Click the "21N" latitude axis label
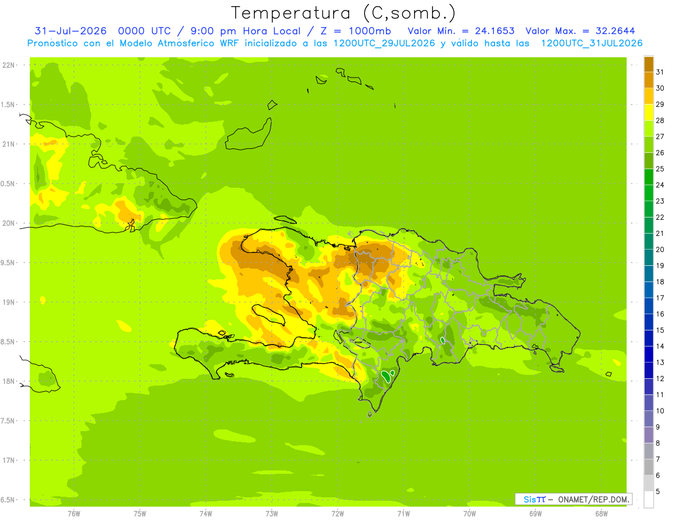675x521 pixels. click(10, 144)
